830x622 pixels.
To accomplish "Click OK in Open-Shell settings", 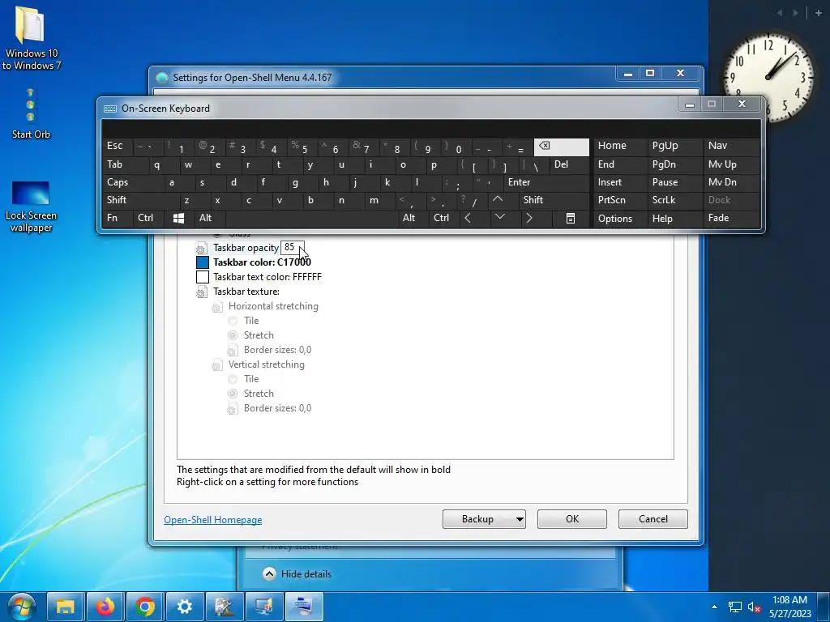I will [x=572, y=519].
